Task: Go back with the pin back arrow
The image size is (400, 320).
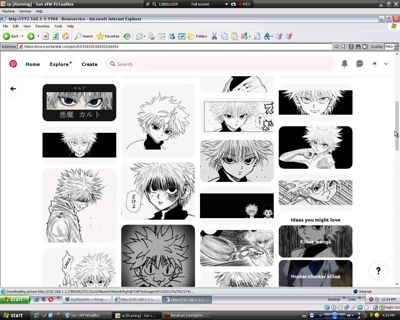Action: 13,89
